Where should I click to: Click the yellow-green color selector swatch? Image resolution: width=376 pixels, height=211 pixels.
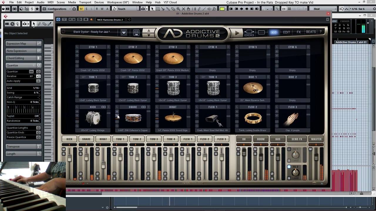(x=222, y=9)
